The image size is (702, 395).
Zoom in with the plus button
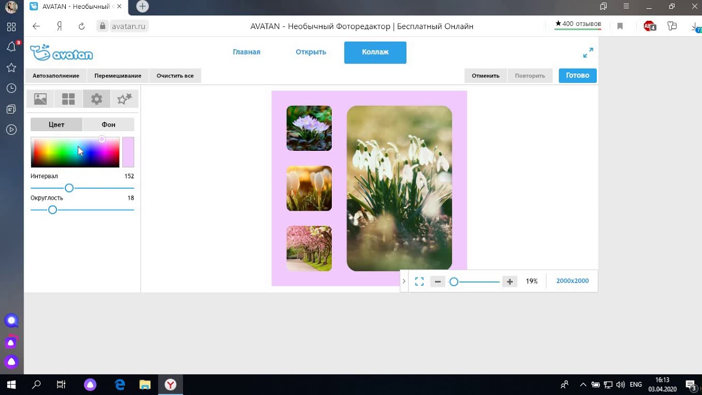pos(510,281)
